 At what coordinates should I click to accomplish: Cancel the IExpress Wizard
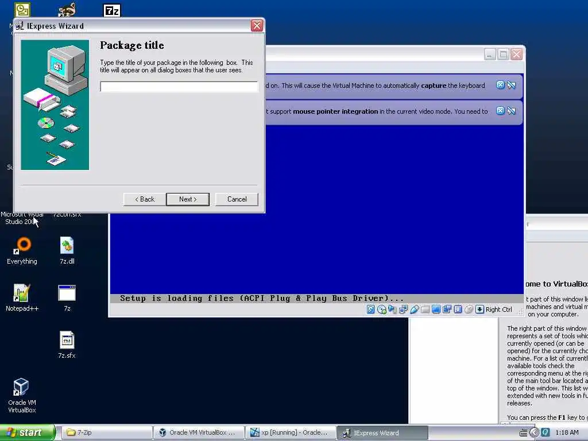tap(237, 199)
